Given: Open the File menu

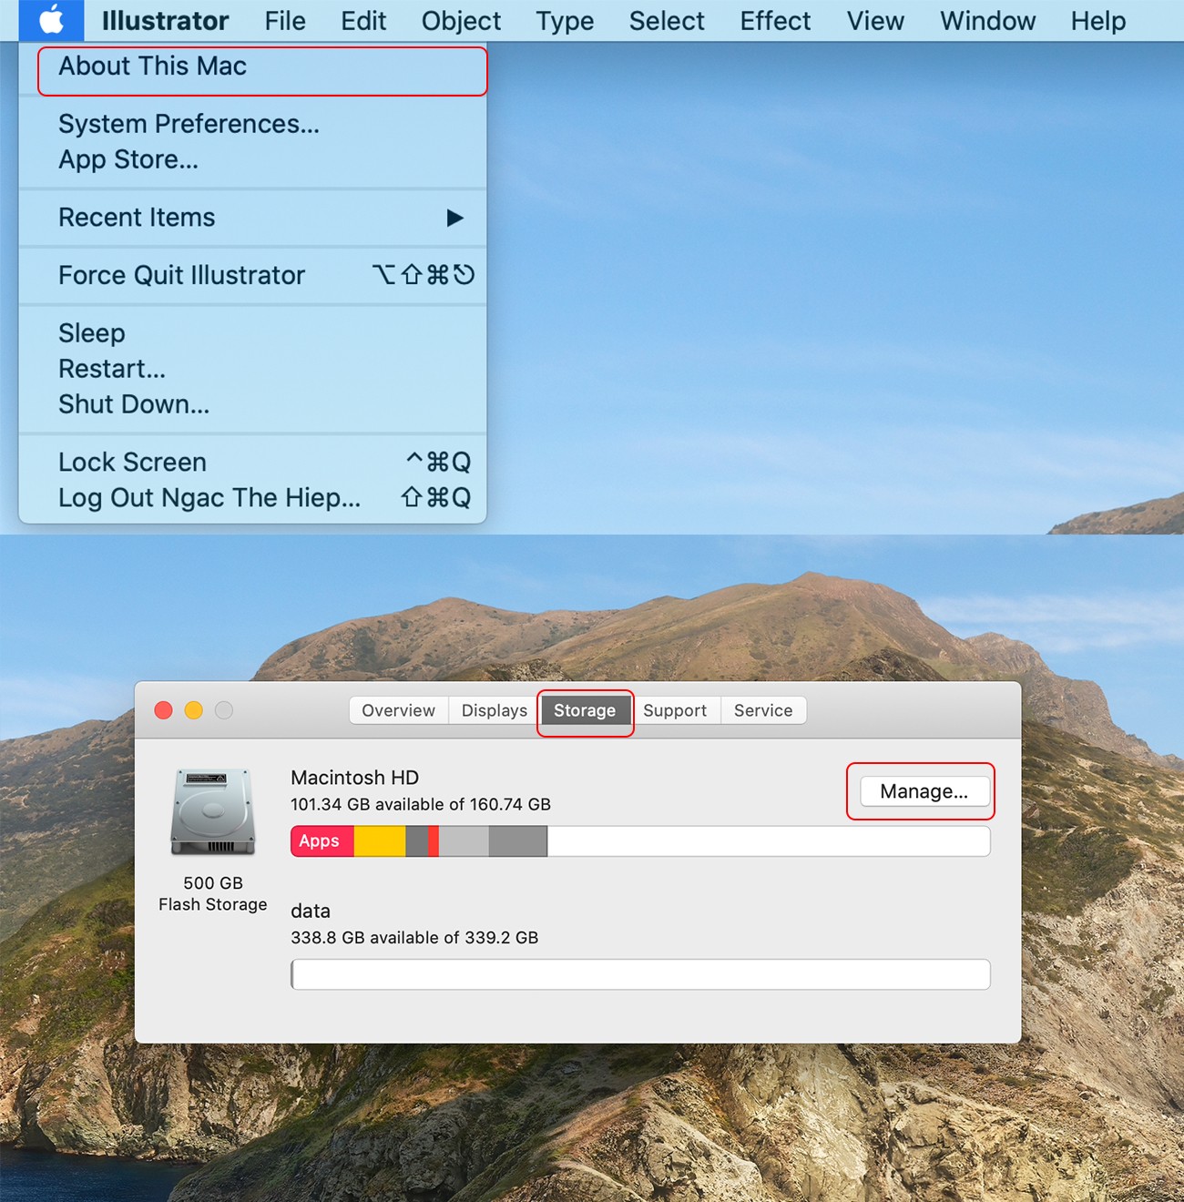Looking at the screenshot, I should point(285,20).
